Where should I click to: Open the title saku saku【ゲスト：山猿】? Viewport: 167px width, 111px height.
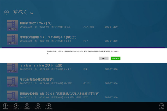pyautogui.click(x=41, y=65)
